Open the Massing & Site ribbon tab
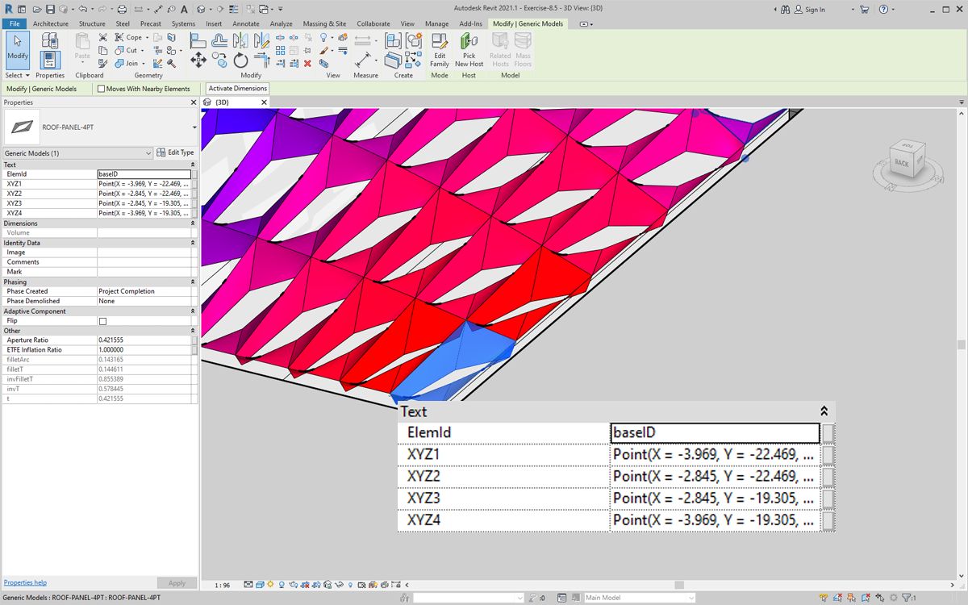Image resolution: width=968 pixels, height=605 pixels. coord(324,24)
